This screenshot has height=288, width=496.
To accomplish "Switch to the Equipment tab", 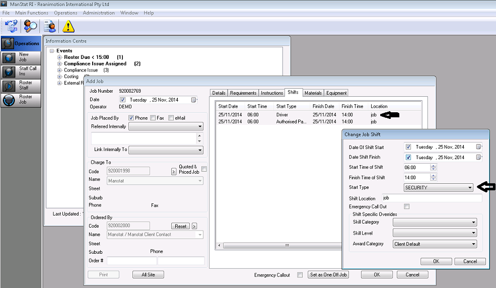I will 336,93.
